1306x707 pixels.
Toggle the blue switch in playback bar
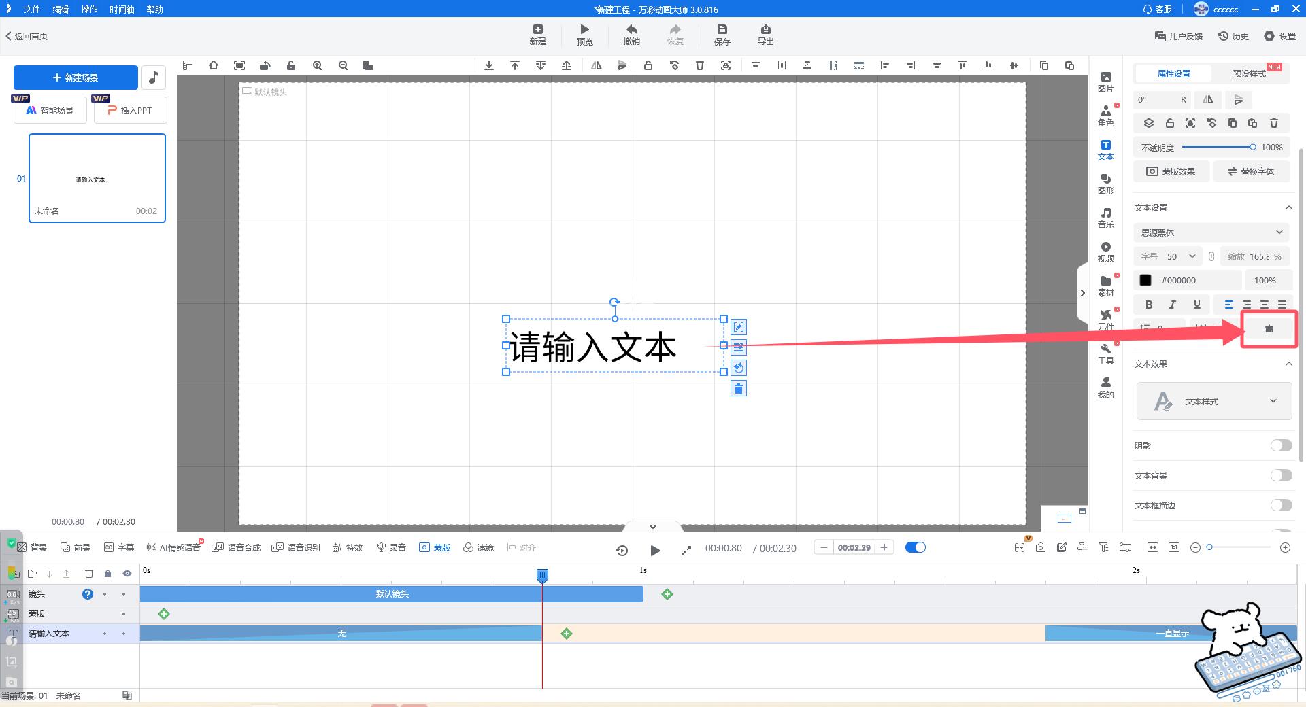[x=916, y=548]
